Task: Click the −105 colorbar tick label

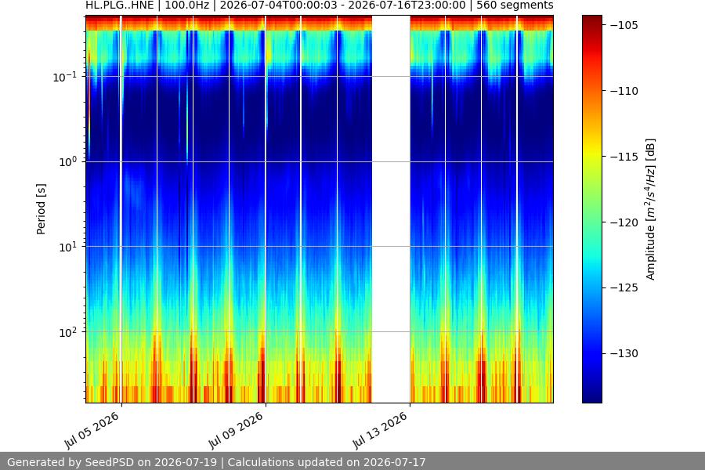Action: 624,25
